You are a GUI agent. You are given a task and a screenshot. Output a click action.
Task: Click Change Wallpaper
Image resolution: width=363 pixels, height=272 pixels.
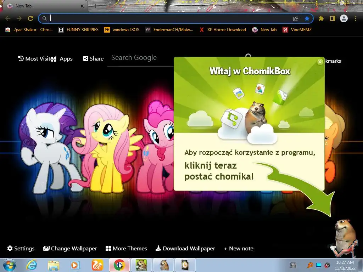tap(70, 248)
